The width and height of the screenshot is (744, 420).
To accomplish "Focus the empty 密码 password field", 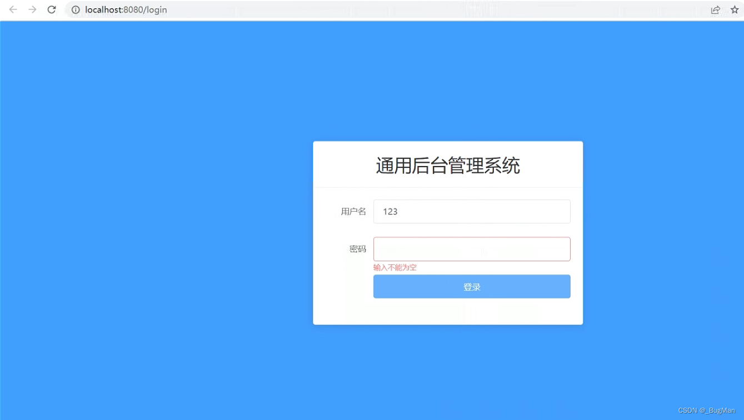I will coord(472,249).
